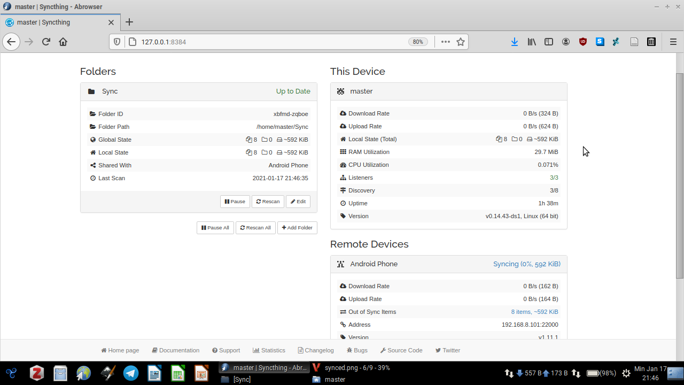The height and width of the screenshot is (385, 684).
Task: Open the account icon in the toolbar
Action: click(566, 42)
